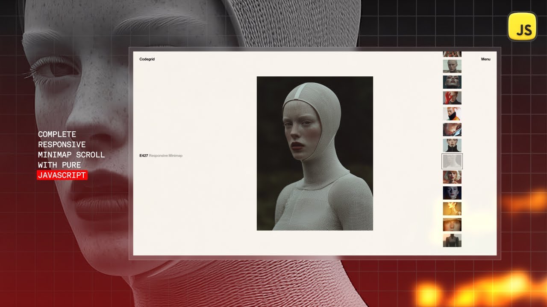Click the large hooded figure portrait

pyautogui.click(x=315, y=153)
